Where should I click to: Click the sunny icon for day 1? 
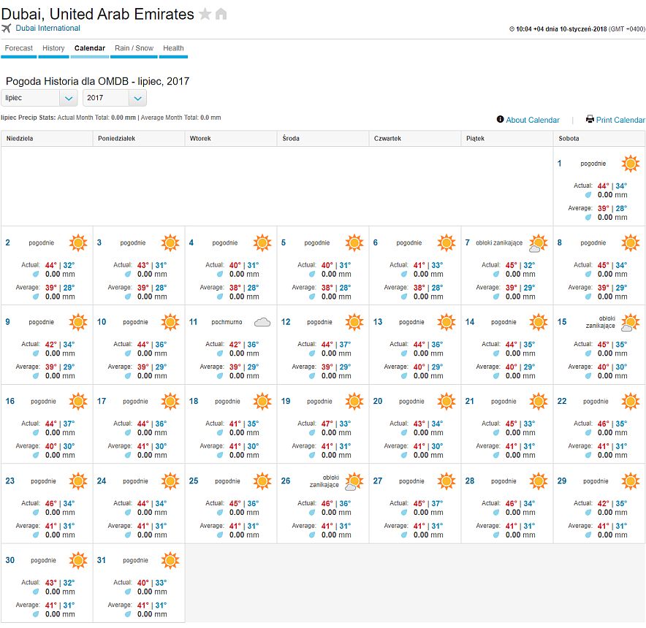(x=631, y=164)
